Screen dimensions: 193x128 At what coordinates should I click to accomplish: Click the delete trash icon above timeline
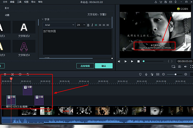coord(5,74)
